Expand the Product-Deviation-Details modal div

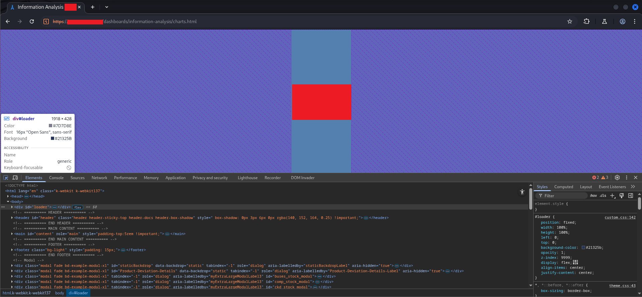coord(12,271)
